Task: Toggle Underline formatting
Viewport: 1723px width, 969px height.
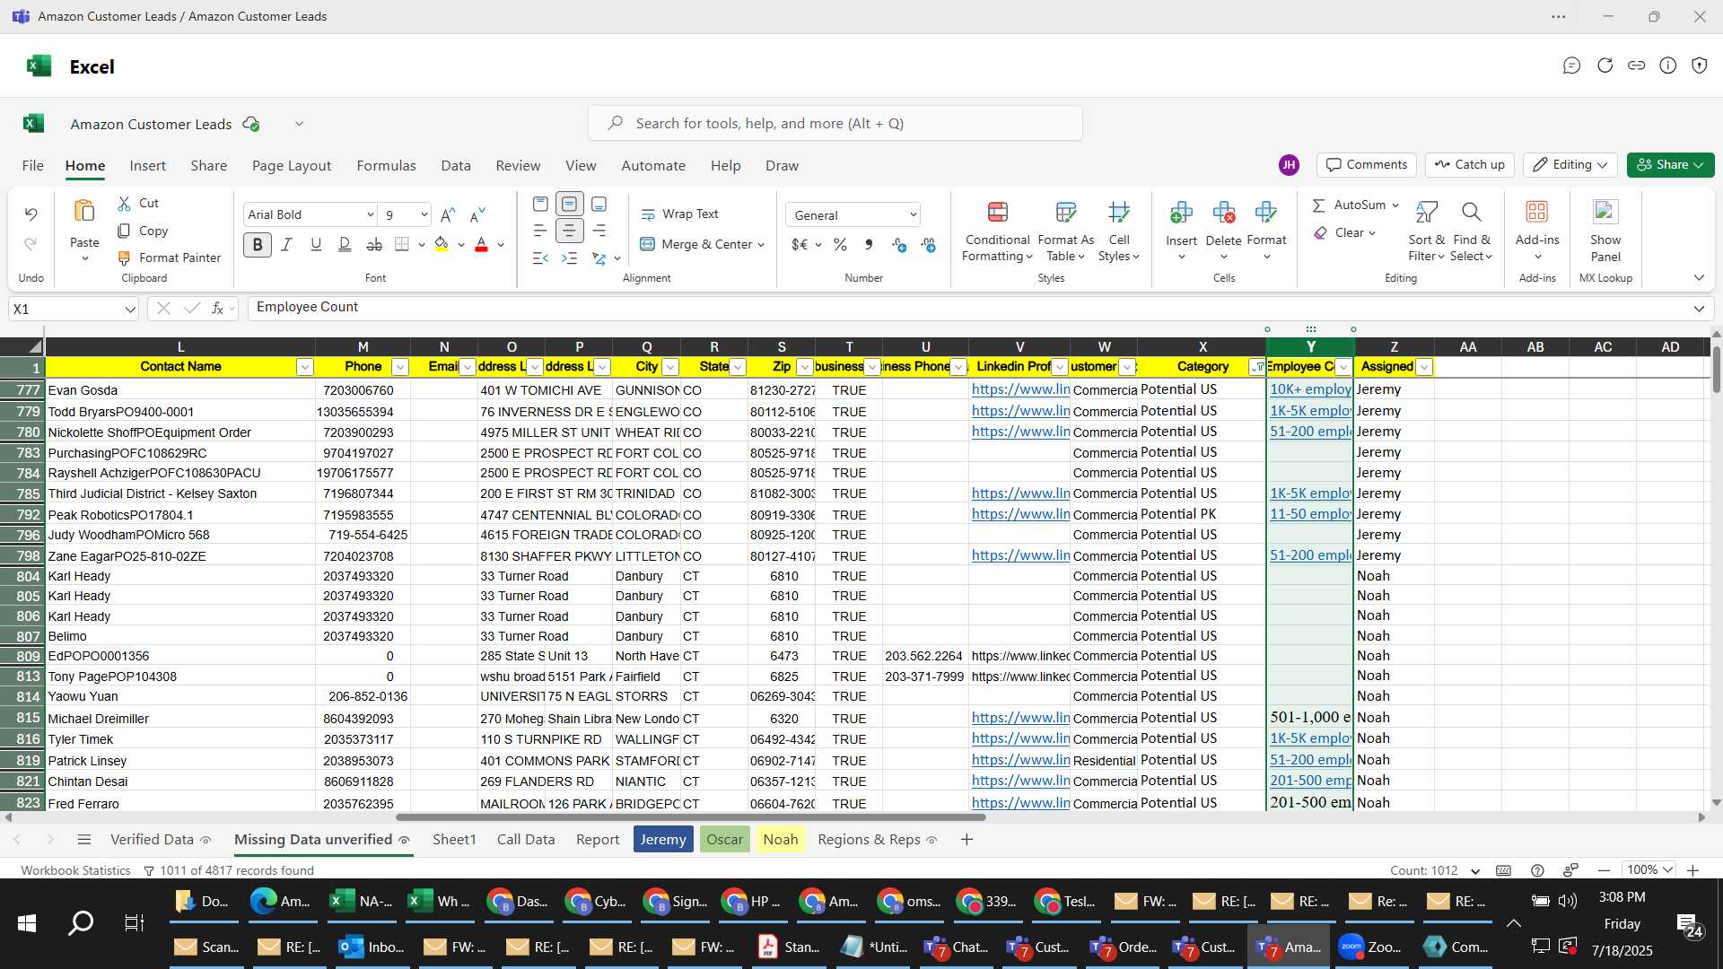Action: coord(316,244)
